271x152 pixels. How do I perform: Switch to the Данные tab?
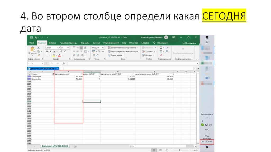point(96,43)
